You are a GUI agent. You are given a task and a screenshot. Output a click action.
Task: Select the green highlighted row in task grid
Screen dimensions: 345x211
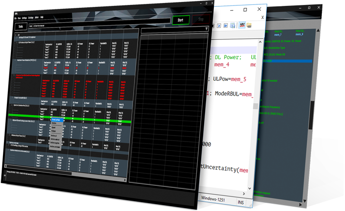70,118
